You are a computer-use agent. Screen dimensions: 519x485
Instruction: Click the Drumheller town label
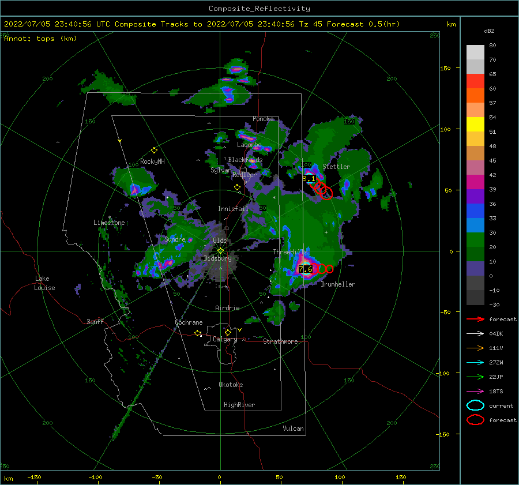338,284
